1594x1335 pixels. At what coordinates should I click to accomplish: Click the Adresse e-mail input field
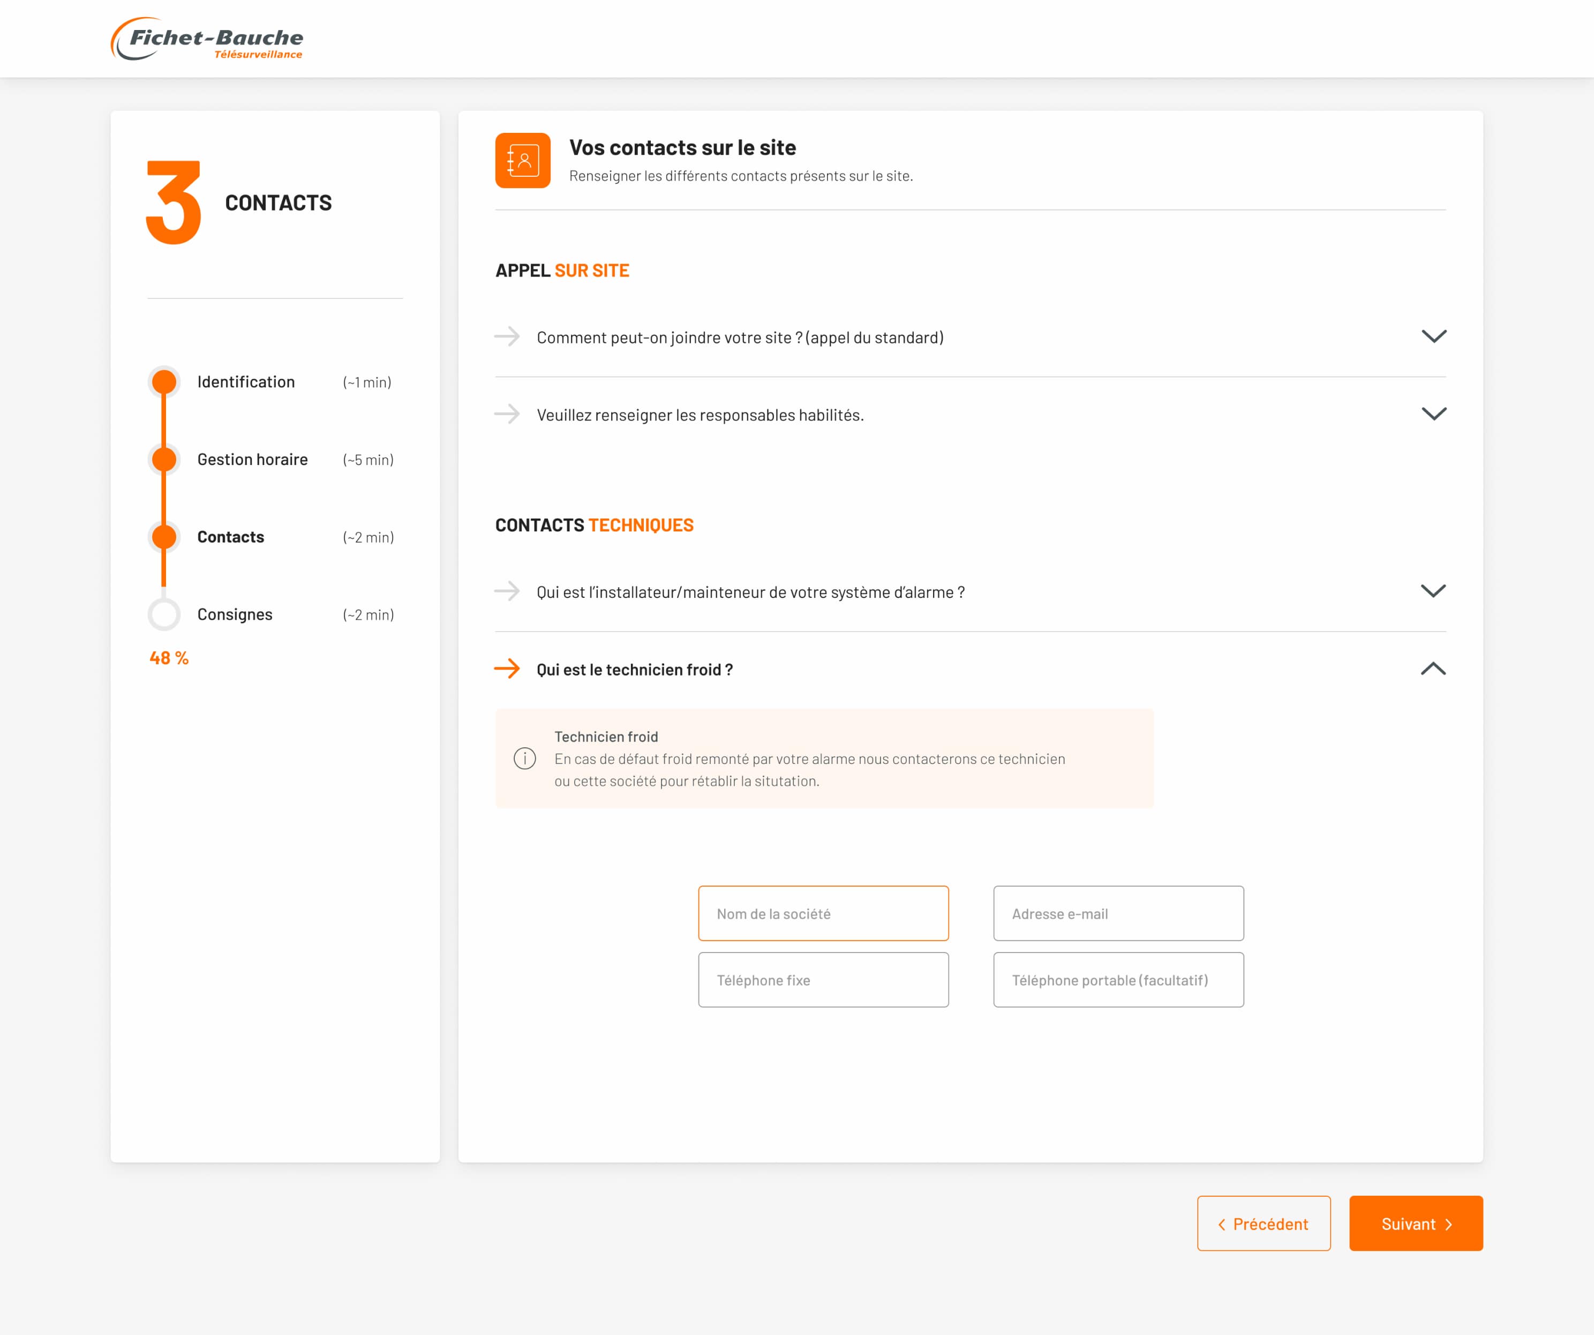click(x=1118, y=913)
